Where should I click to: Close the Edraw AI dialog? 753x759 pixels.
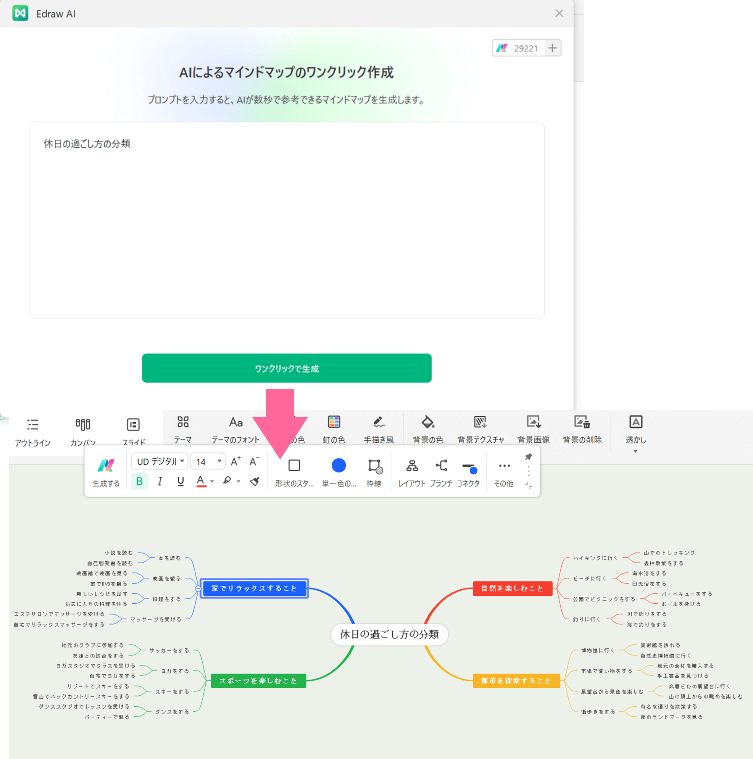coord(559,13)
